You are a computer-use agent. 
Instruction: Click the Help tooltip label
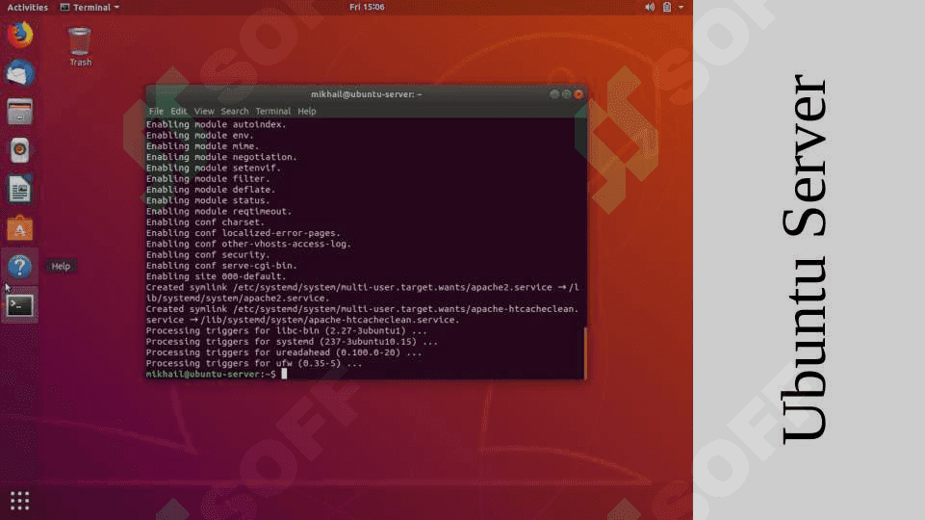[61, 266]
